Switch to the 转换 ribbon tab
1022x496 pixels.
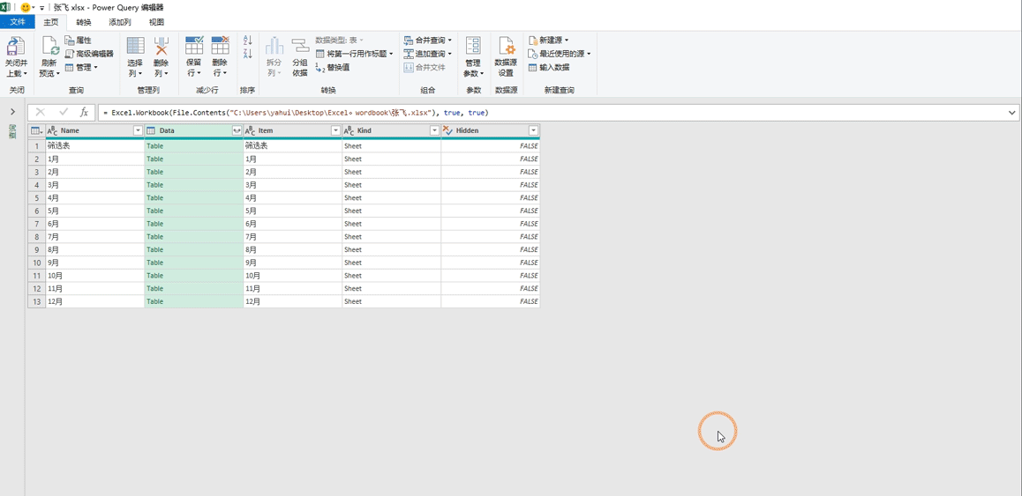point(84,22)
